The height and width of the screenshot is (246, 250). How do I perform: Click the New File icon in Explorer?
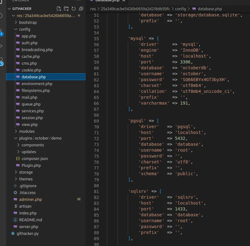[59, 9]
